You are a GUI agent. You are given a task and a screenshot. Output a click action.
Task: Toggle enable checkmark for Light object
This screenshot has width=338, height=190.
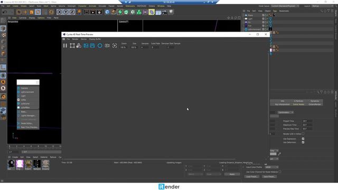268,19
